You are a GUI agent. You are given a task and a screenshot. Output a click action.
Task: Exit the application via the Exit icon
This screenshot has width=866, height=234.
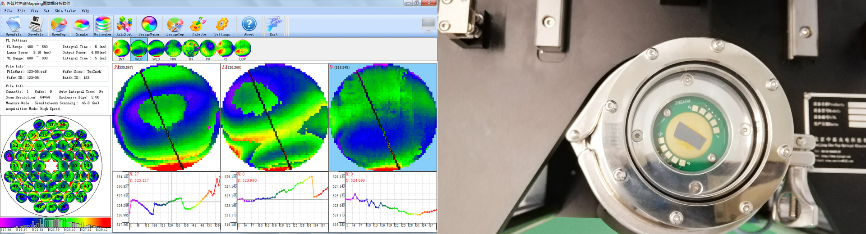click(273, 25)
